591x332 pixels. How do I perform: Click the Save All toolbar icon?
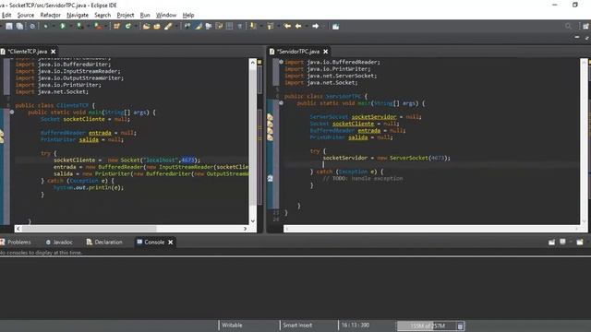tap(19, 26)
